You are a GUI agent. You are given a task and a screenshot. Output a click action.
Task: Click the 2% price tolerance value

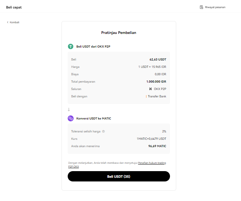[164, 131]
